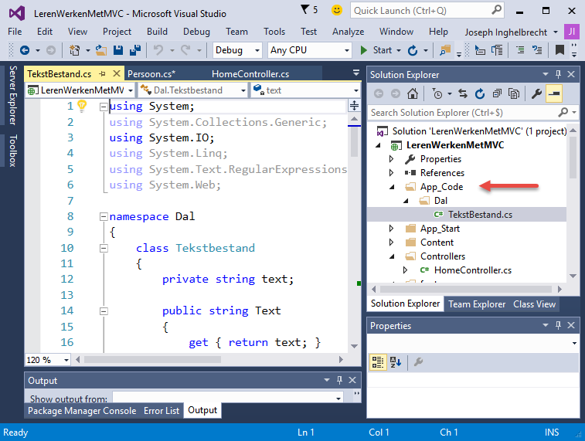Open the Tools menu
585x441 pixels.
(274, 32)
